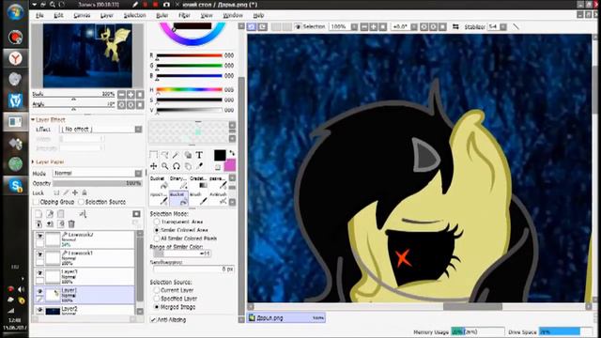The image size is (601, 338).
Task: Create a new layer folder
Action: coord(61,214)
